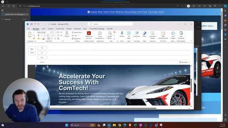
Task: Click New tab in browser sidebar
Action: click(7, 19)
